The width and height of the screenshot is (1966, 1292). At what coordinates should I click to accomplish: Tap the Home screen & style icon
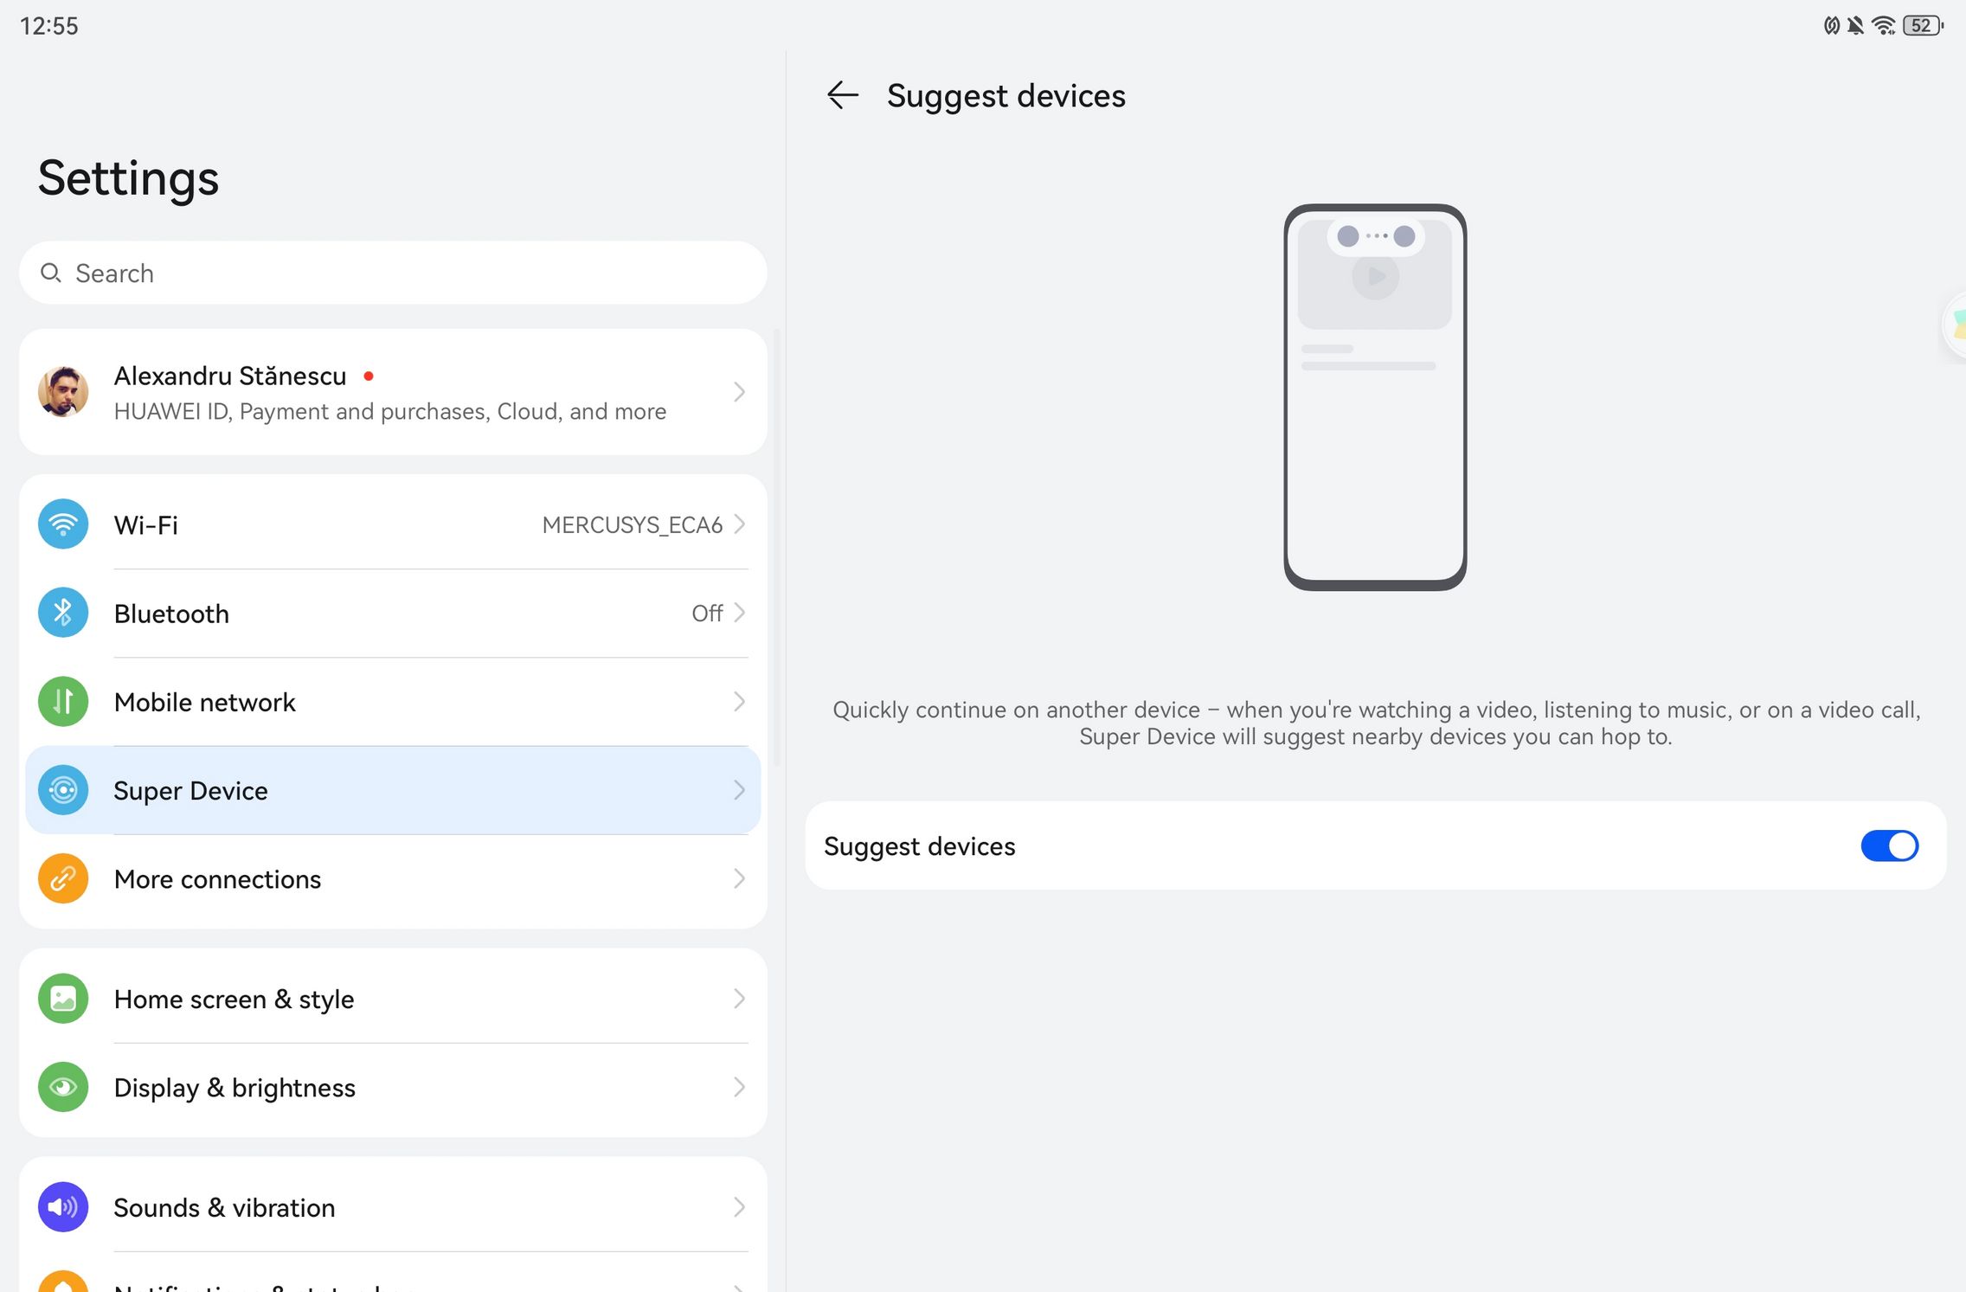pos(63,999)
